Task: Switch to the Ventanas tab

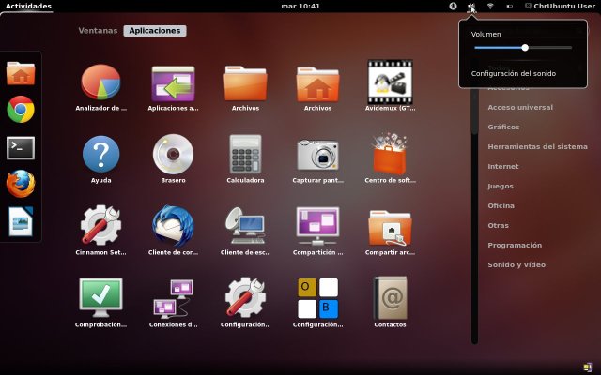Action: click(x=98, y=31)
